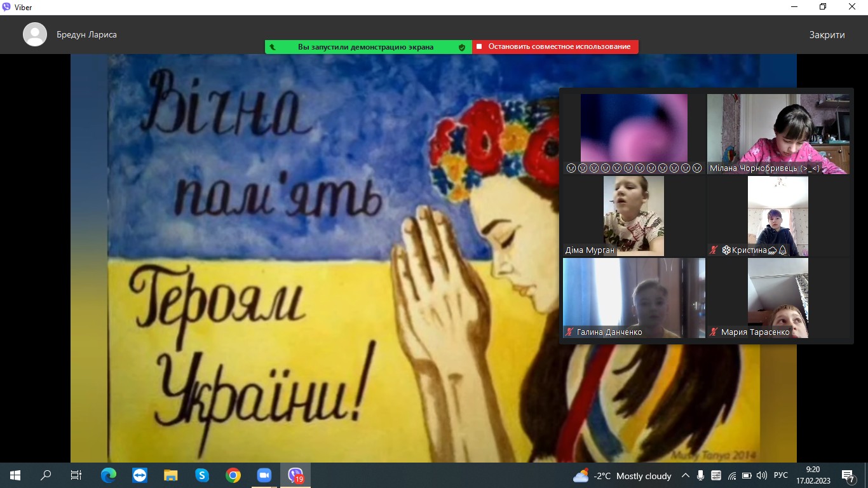Screen dimensions: 868x488
Task: Click the shield icon on sharing bar
Action: [462, 47]
